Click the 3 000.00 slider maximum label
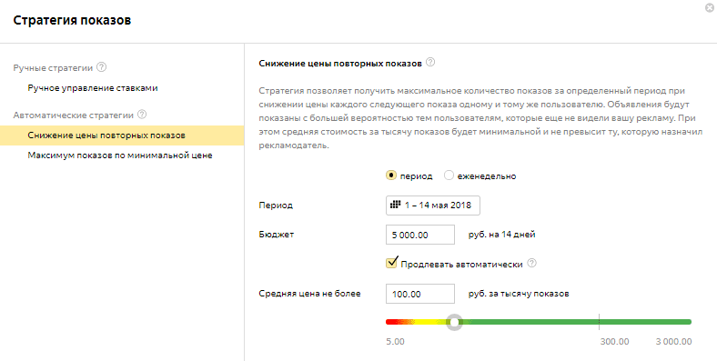Viewport: 717px width, 361px height. point(673,342)
